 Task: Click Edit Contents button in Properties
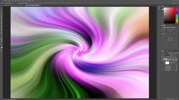pyautogui.click(x=170, y=38)
